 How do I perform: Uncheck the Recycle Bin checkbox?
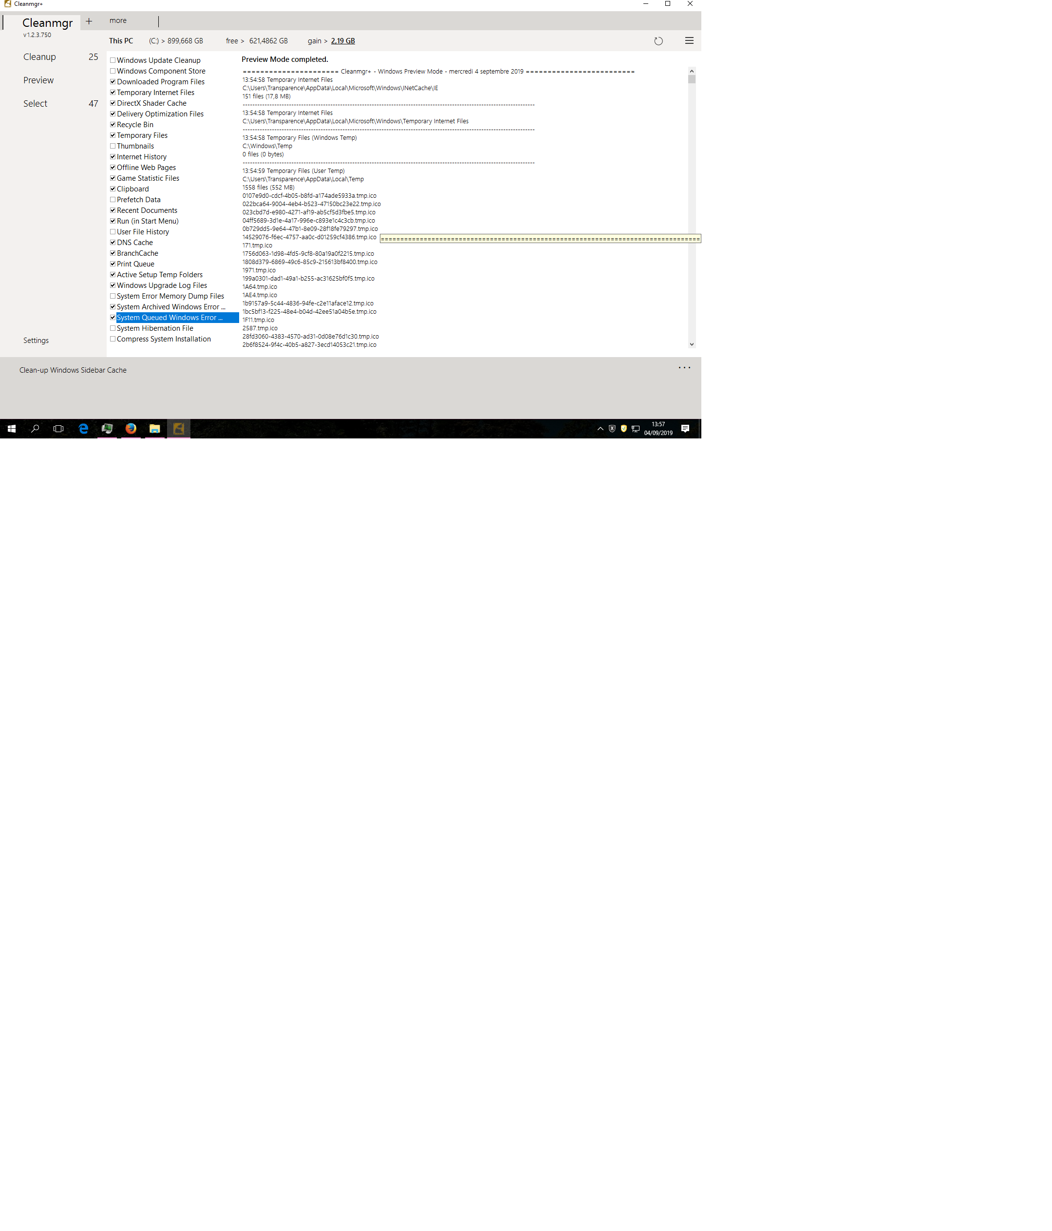[x=113, y=125]
